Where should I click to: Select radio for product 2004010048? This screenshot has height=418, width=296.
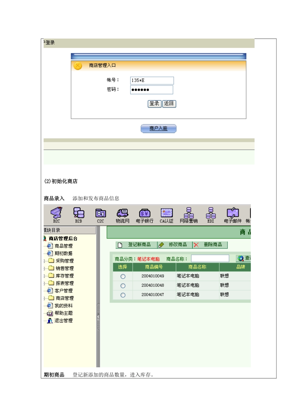click(123, 286)
